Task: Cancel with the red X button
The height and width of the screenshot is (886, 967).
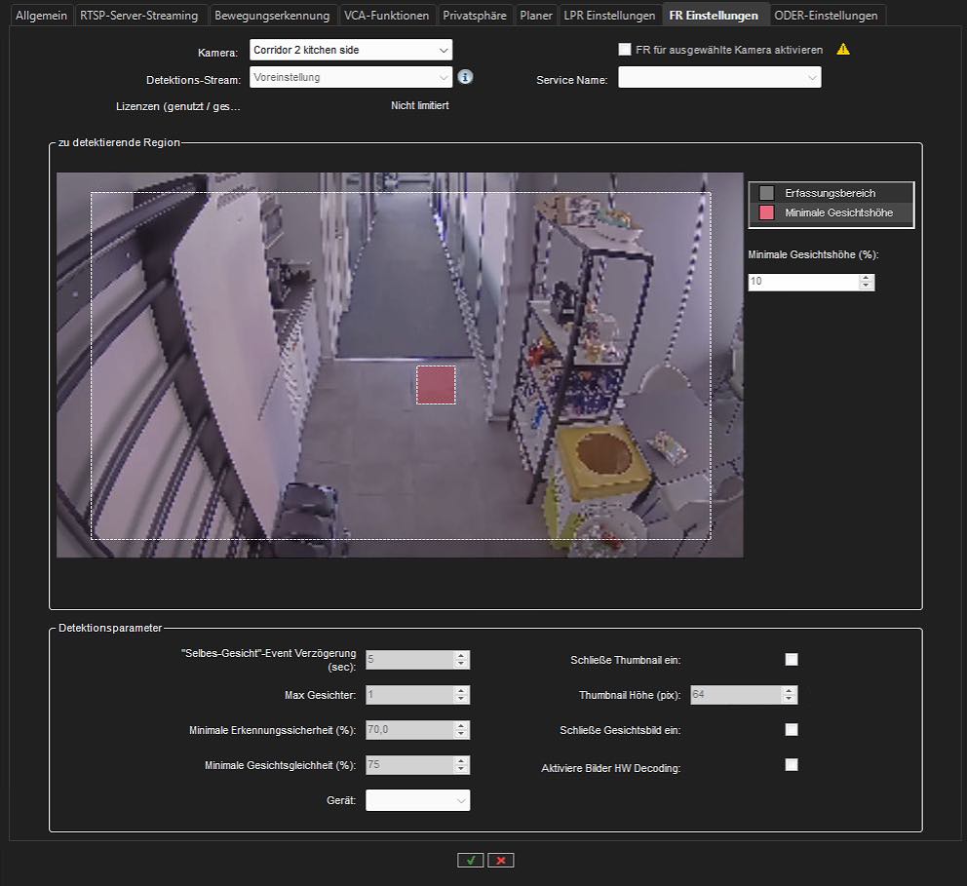Action: (x=501, y=860)
